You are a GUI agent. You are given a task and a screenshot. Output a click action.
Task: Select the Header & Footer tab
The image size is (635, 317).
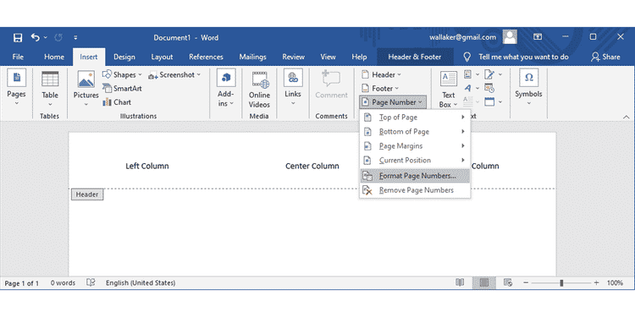415,57
